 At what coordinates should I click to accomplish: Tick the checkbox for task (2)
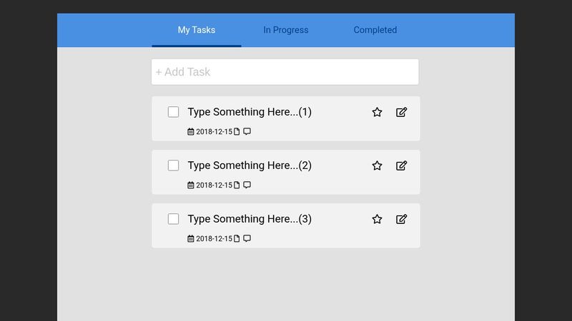(173, 165)
